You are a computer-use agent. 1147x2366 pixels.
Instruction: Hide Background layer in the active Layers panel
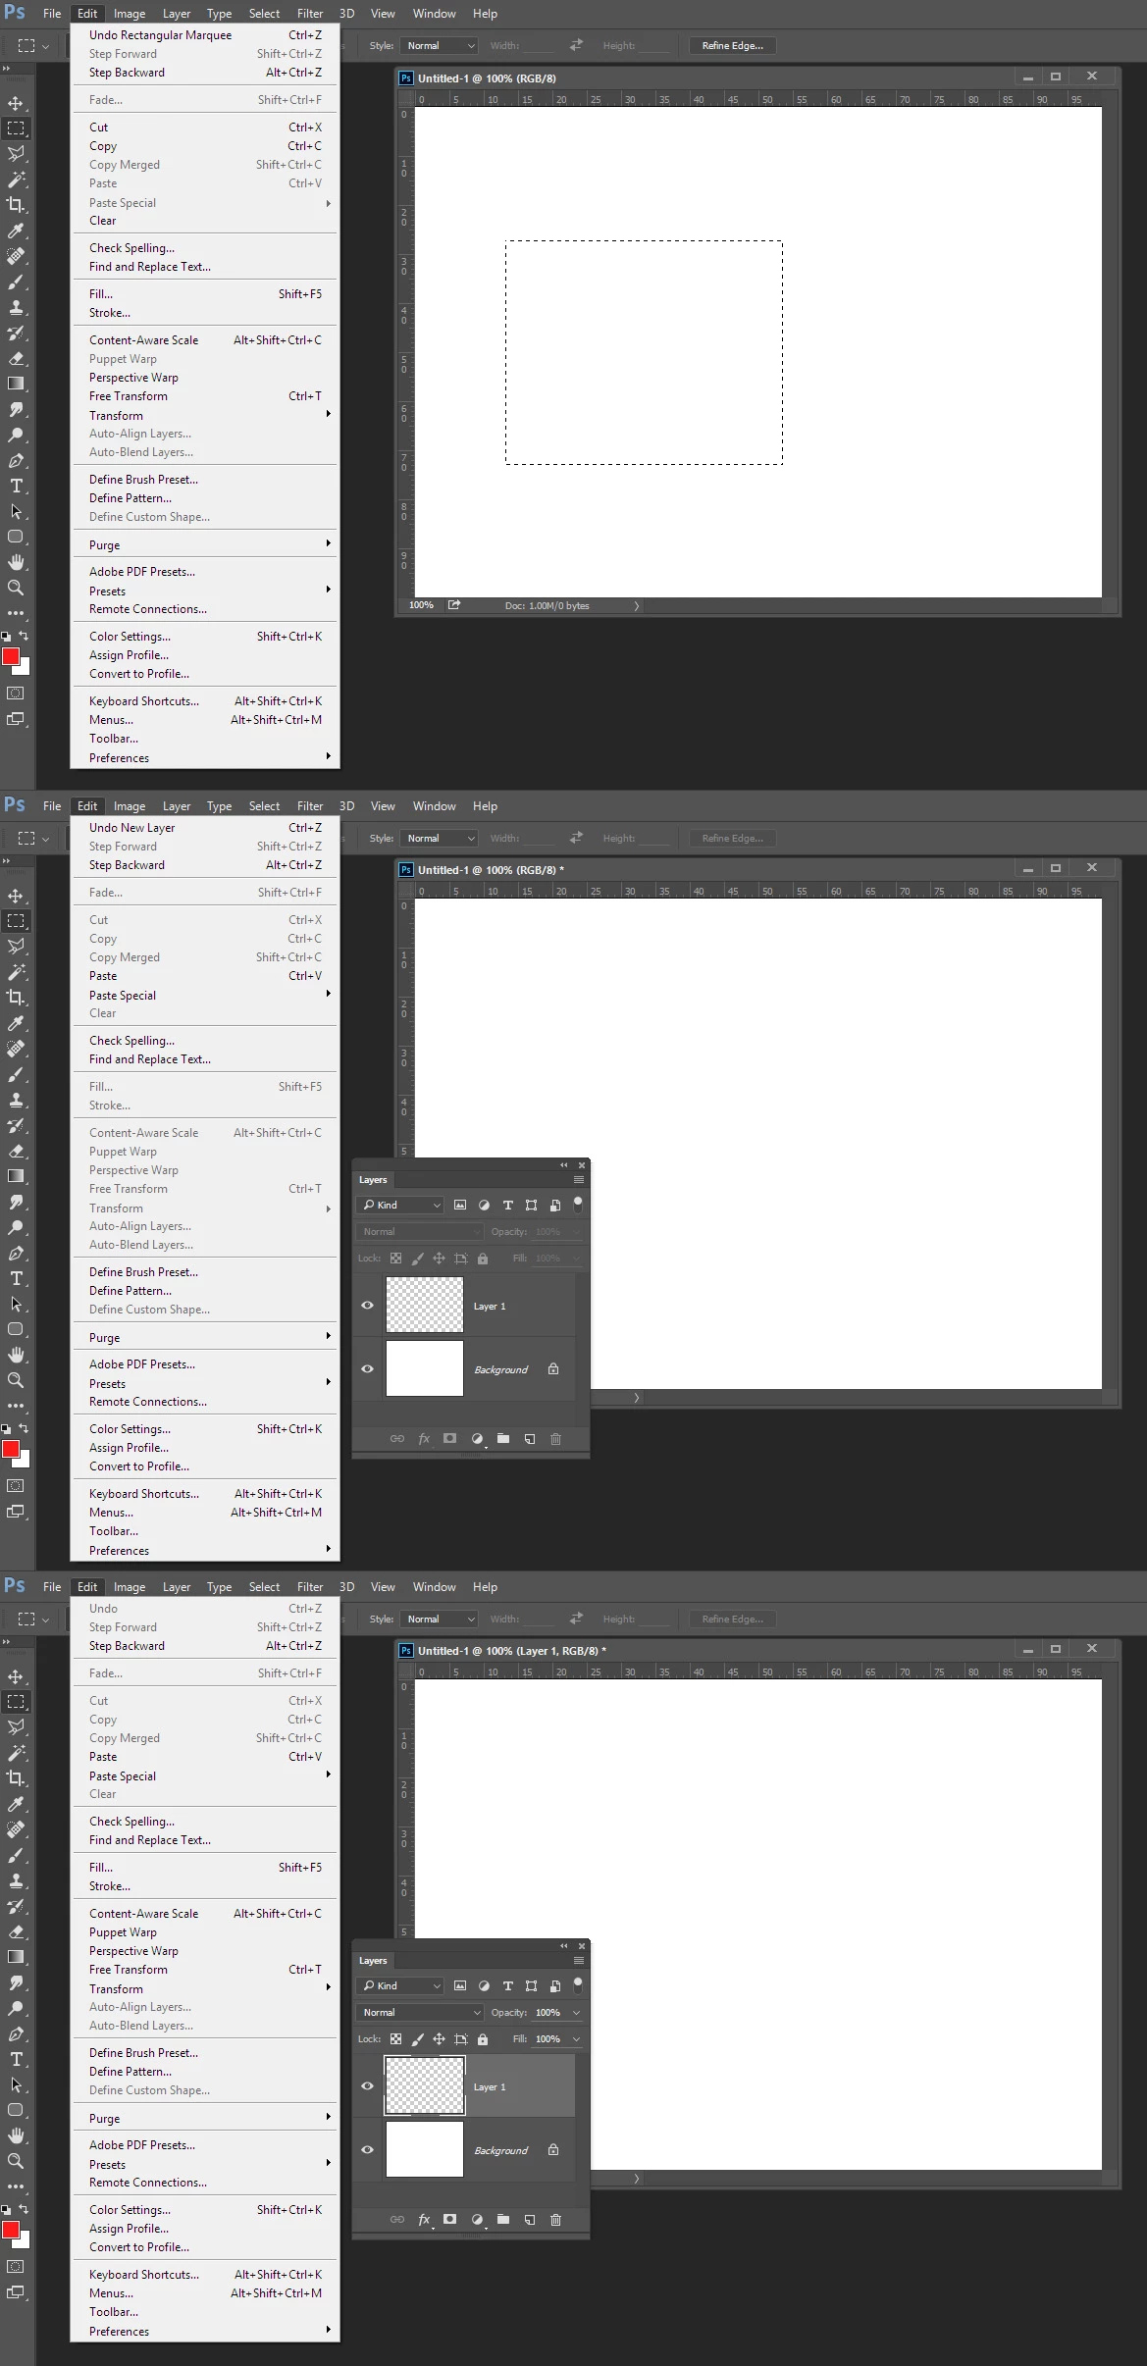[x=367, y=2149]
